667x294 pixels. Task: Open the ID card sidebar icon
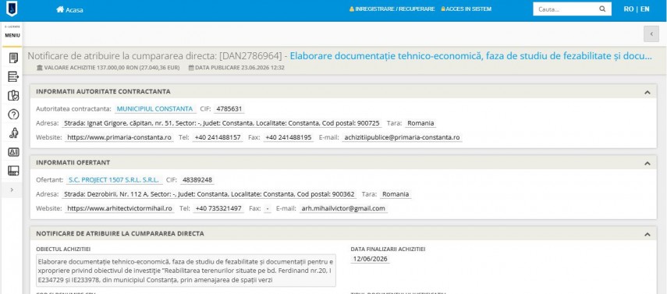(13, 152)
